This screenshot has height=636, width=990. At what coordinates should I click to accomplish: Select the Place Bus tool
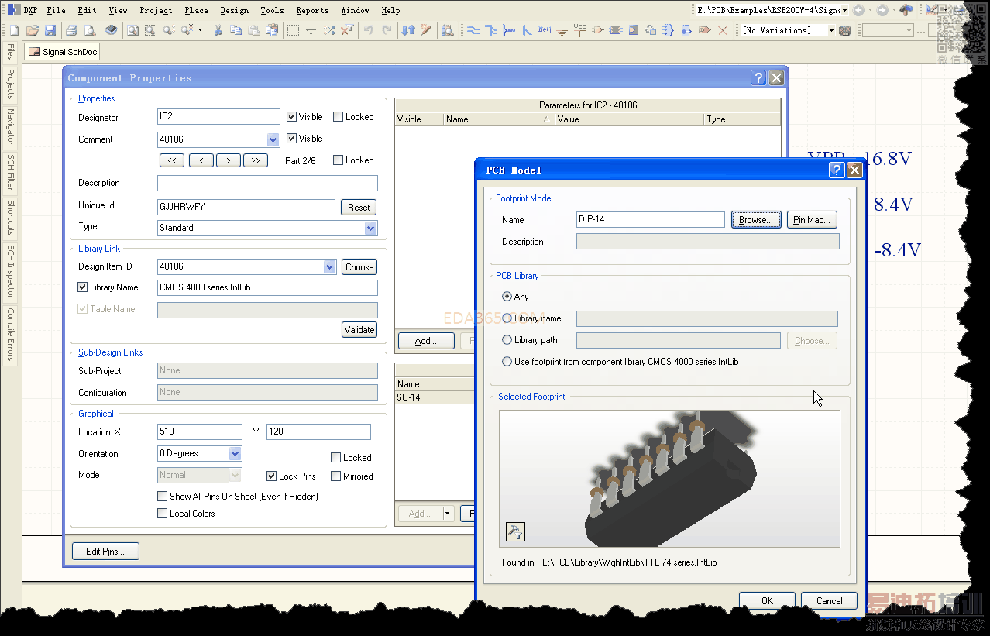click(x=491, y=30)
